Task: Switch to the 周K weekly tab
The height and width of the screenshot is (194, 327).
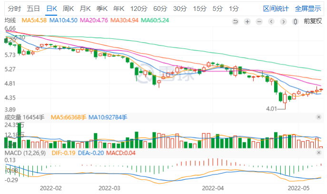Action: (x=69, y=9)
